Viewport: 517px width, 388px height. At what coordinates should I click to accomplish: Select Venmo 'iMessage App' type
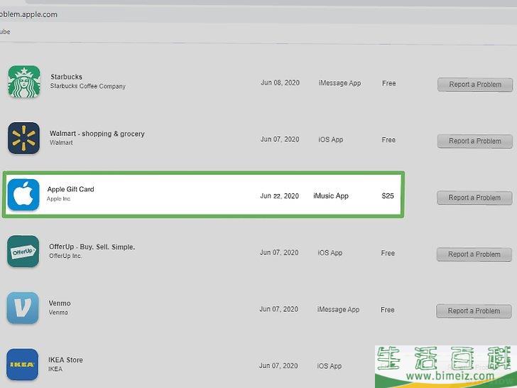338,310
